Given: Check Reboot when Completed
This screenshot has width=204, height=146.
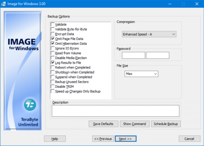Looking at the screenshot, I should [53, 67].
